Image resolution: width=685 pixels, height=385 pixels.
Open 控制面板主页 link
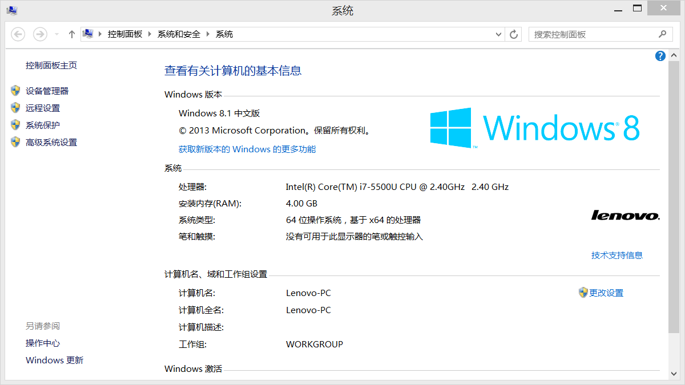coord(51,66)
